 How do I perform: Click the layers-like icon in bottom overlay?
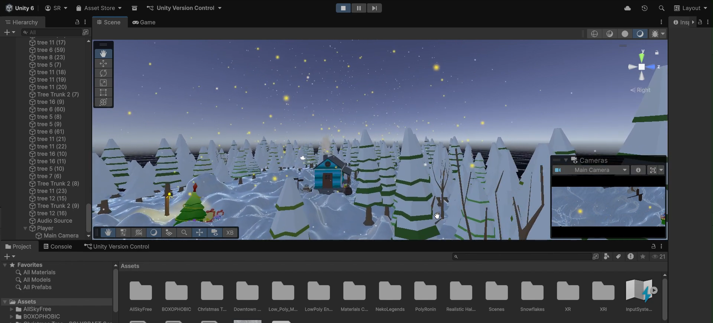(x=169, y=232)
